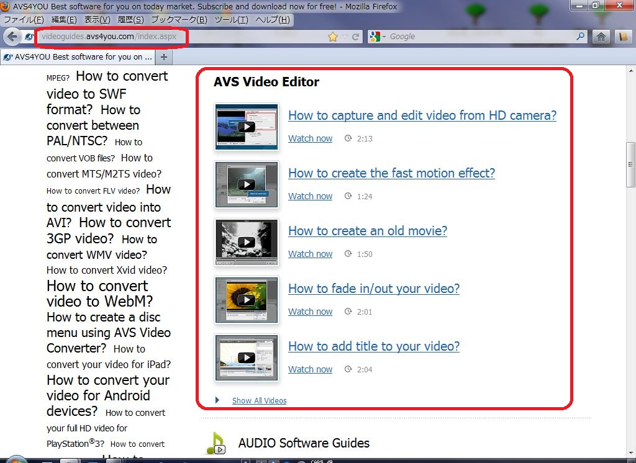This screenshot has height=463, width=636.
Task: Click the clock icon beside 1:24
Action: point(348,196)
